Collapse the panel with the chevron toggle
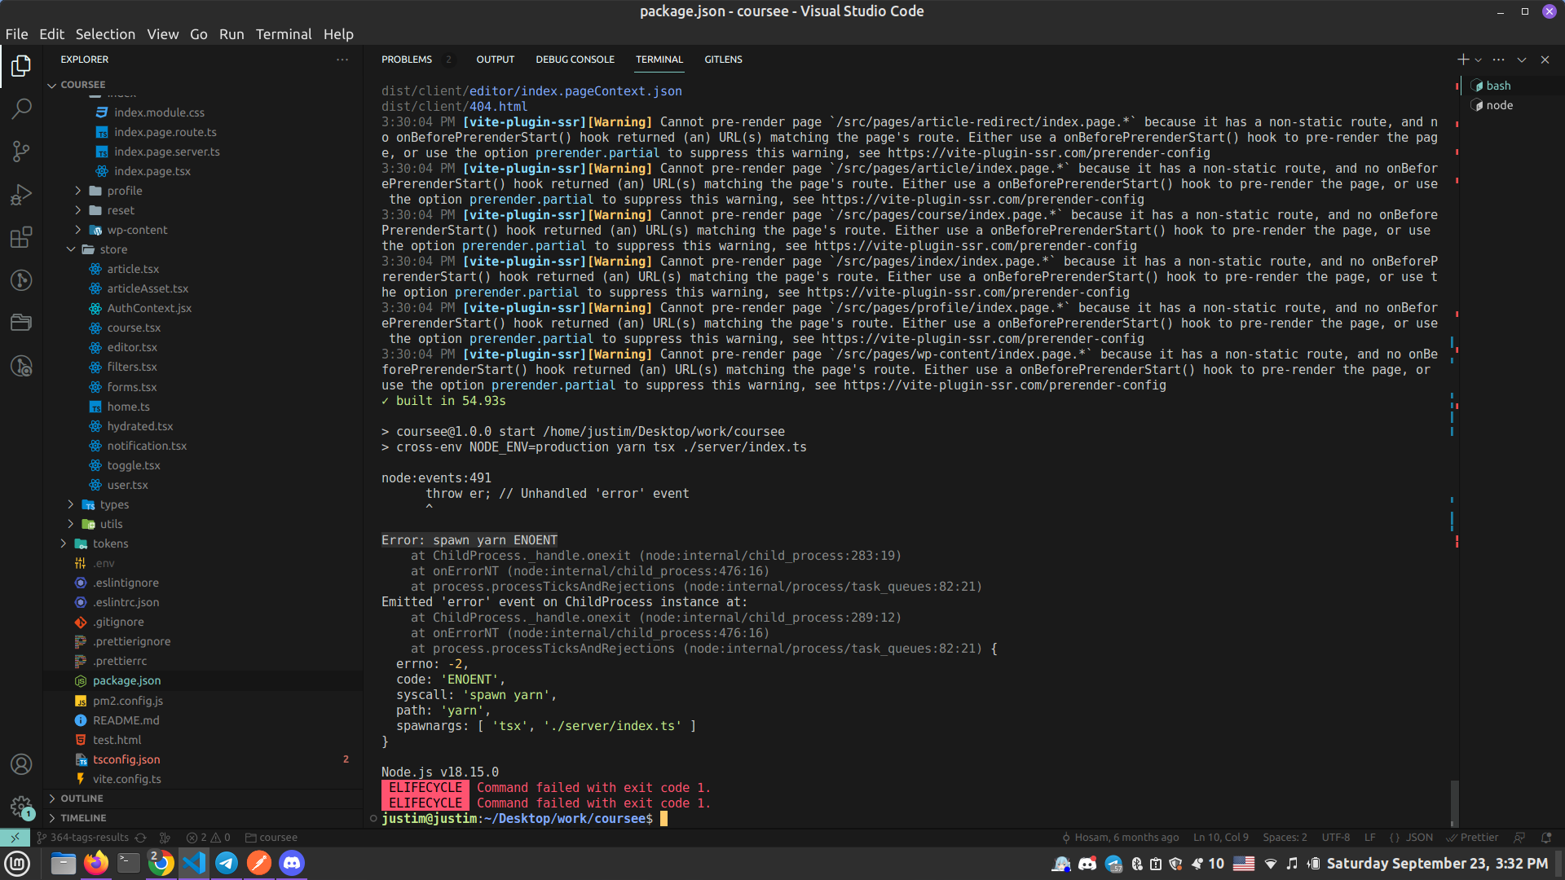This screenshot has width=1565, height=880. (x=1521, y=59)
